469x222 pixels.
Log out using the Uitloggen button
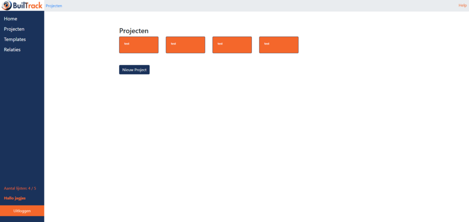(x=22, y=211)
